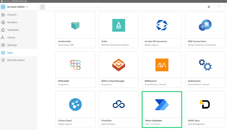Click BIMSearch's Quantification / Takeoff text

(x=155, y=84)
